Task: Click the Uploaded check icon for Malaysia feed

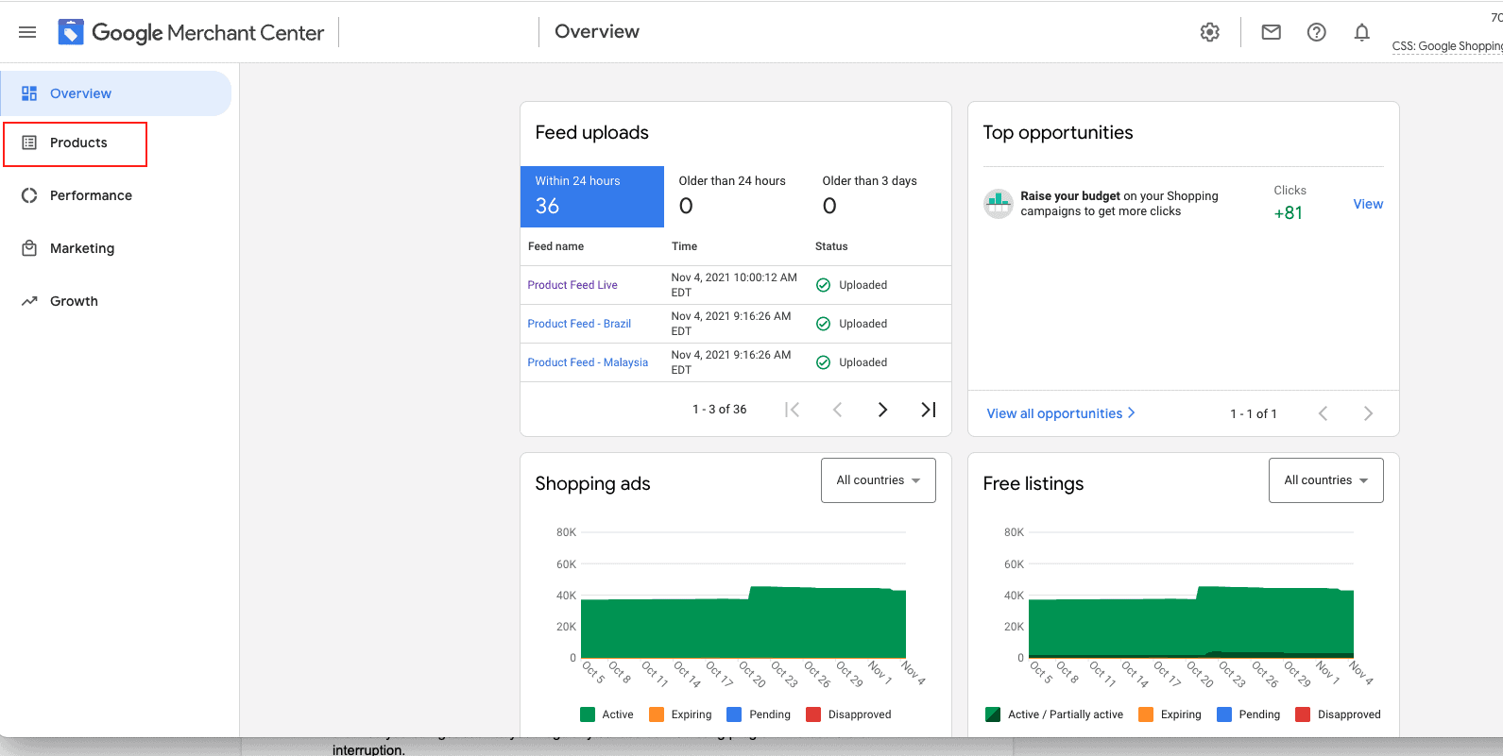Action: (x=823, y=362)
